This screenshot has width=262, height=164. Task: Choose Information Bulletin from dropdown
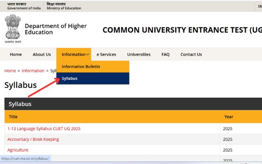(x=93, y=66)
